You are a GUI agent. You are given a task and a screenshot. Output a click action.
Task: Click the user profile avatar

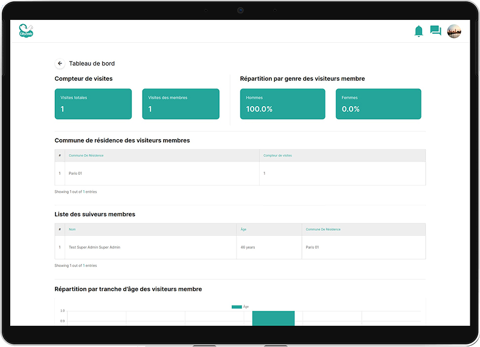click(454, 31)
